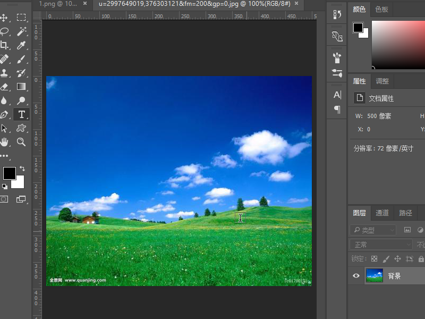Viewport: 425px width, 319px height.
Task: Click Color panel foreground black swatch
Action: pyautogui.click(x=358, y=28)
